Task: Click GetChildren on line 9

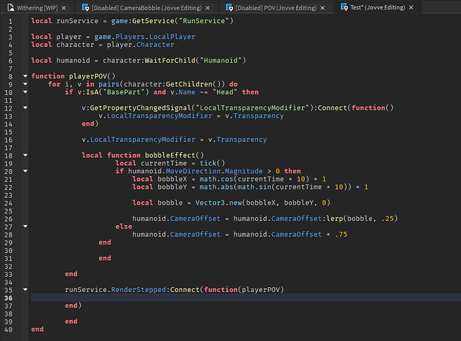Action: (189, 84)
